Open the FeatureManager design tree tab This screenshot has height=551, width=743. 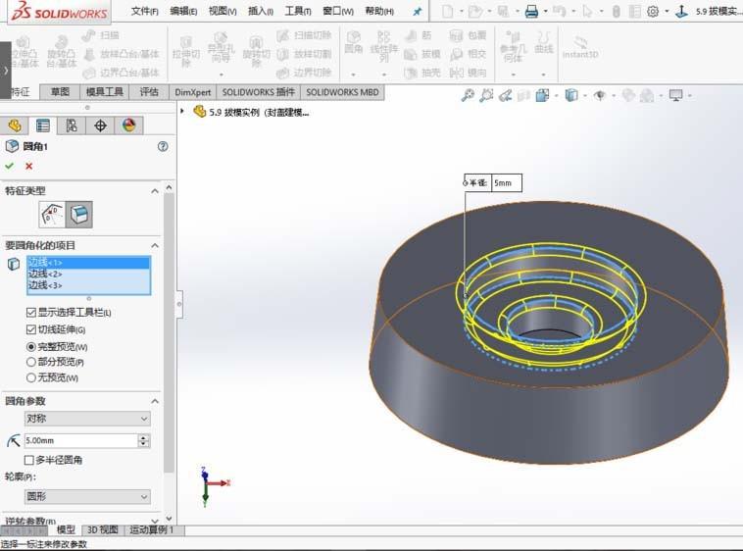(15, 125)
